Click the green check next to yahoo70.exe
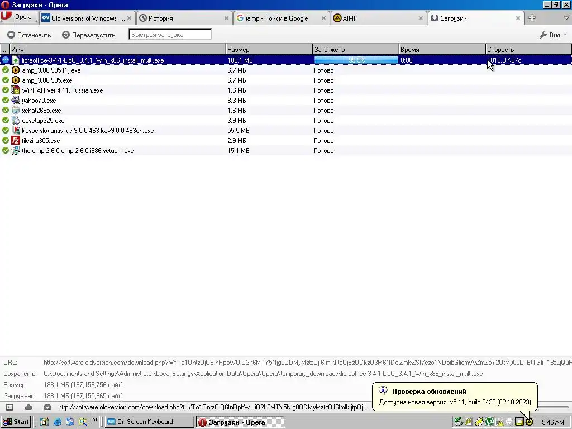Screen dimensions: 572x429 (x=6, y=100)
